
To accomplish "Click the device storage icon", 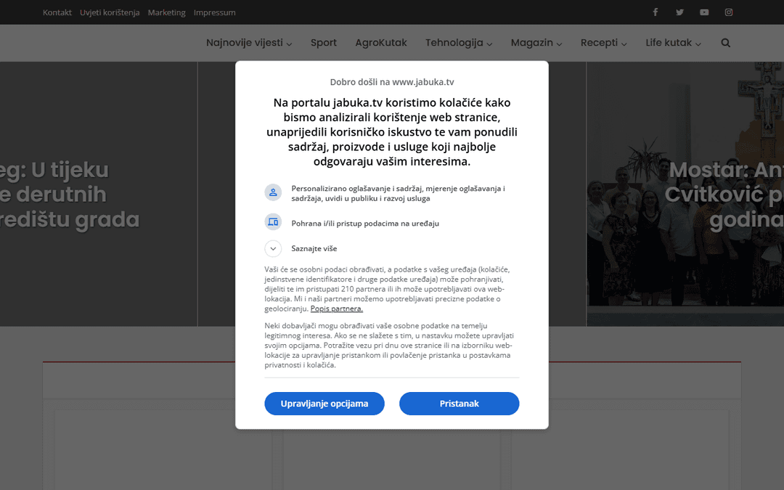I will click(273, 222).
